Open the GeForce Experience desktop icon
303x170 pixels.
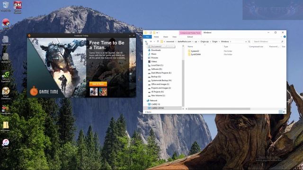[x=6, y=76]
